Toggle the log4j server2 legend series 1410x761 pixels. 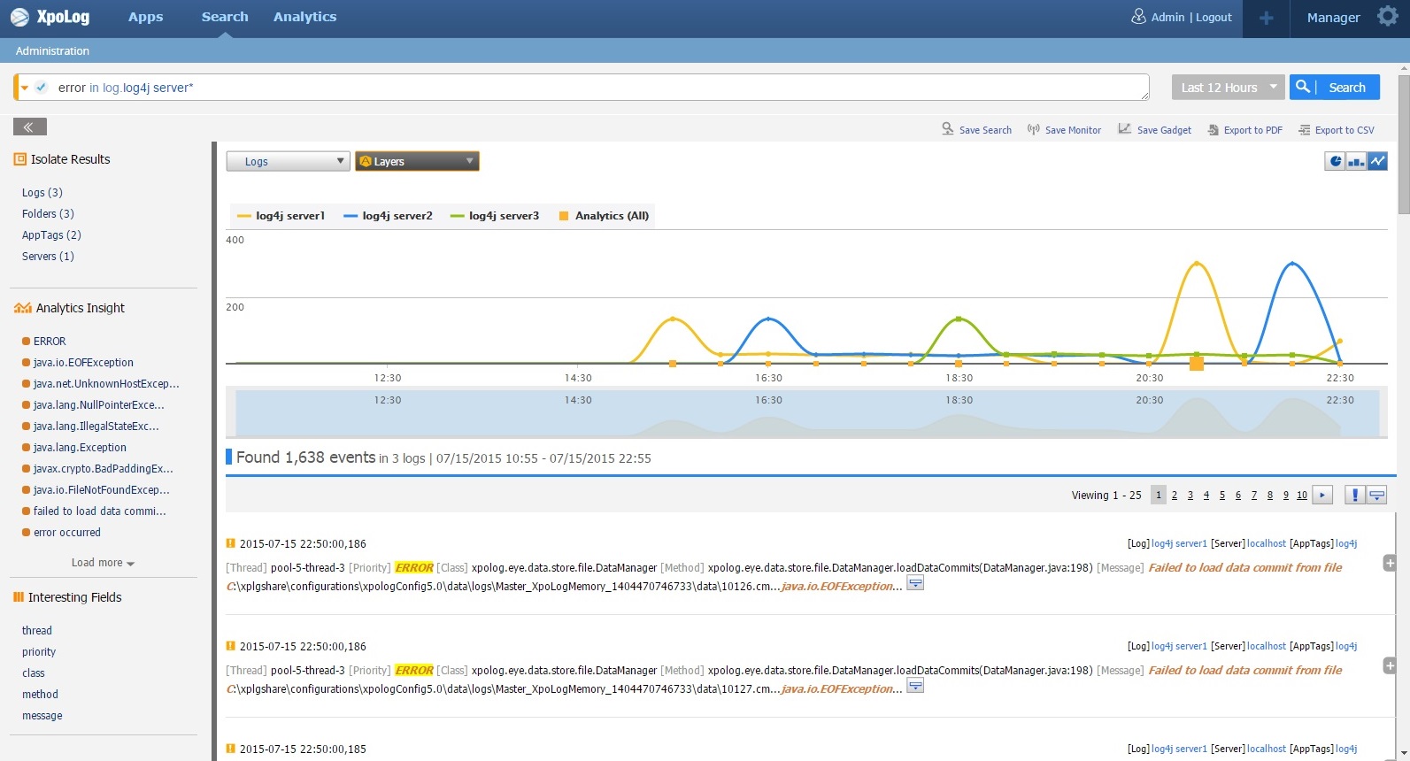pyautogui.click(x=388, y=216)
